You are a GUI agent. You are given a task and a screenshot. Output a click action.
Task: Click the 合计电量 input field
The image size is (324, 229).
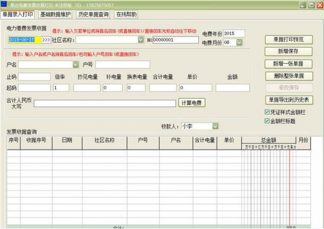(163, 88)
